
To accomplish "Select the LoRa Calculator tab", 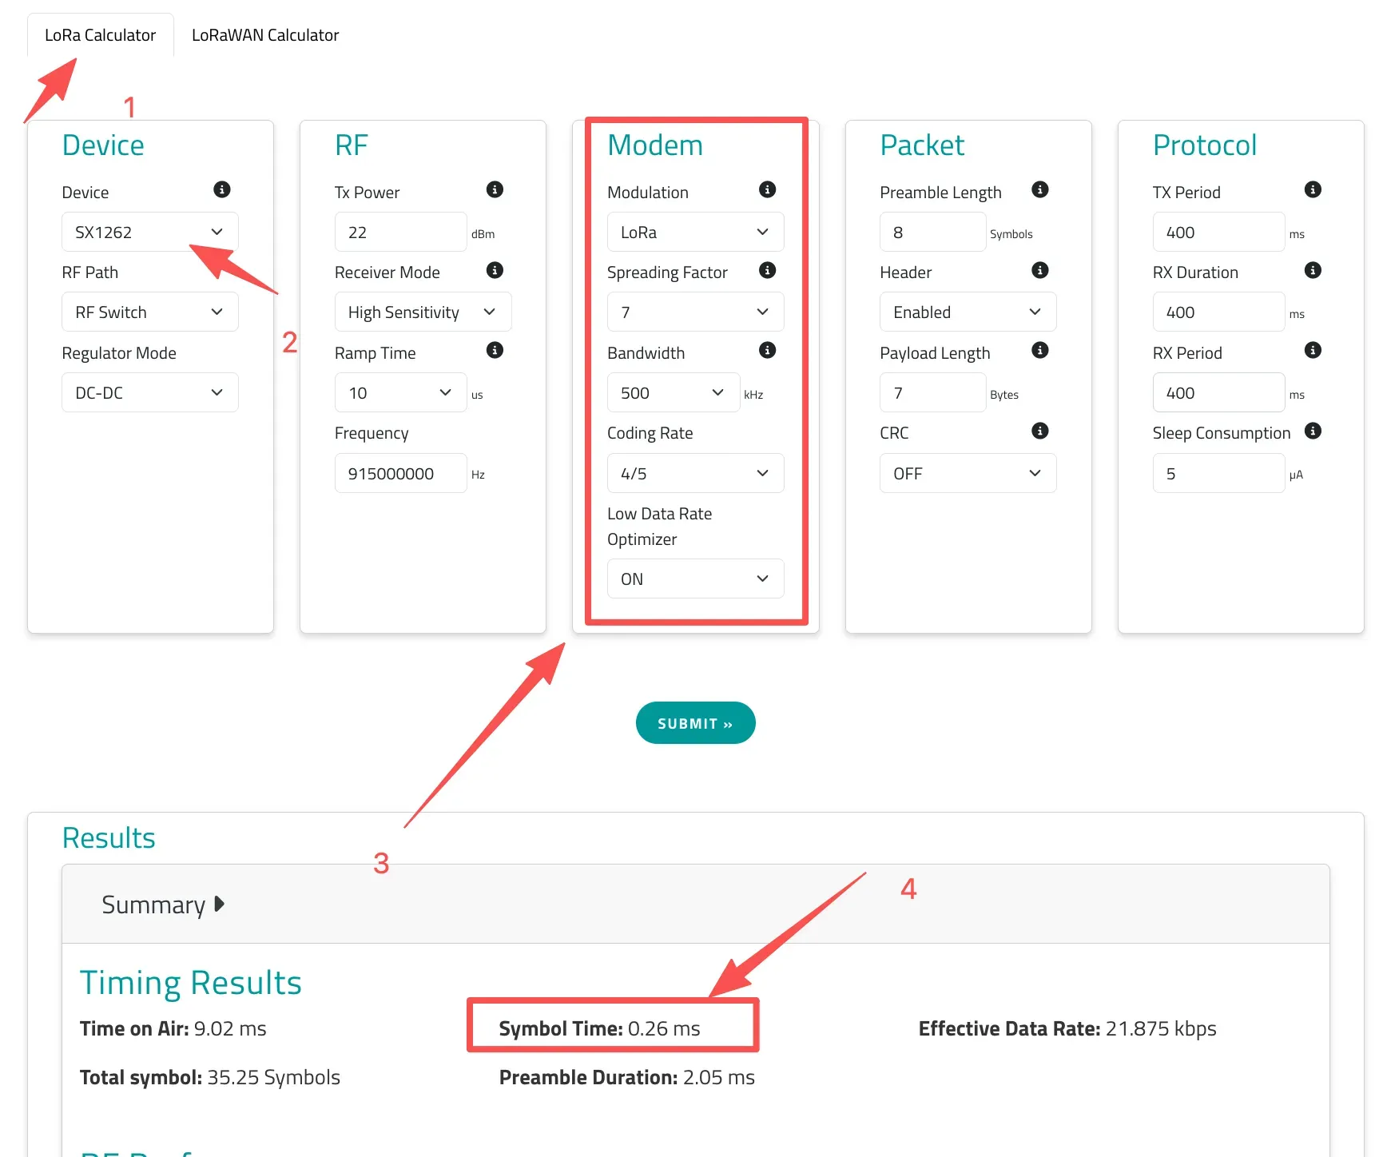I will coord(100,34).
